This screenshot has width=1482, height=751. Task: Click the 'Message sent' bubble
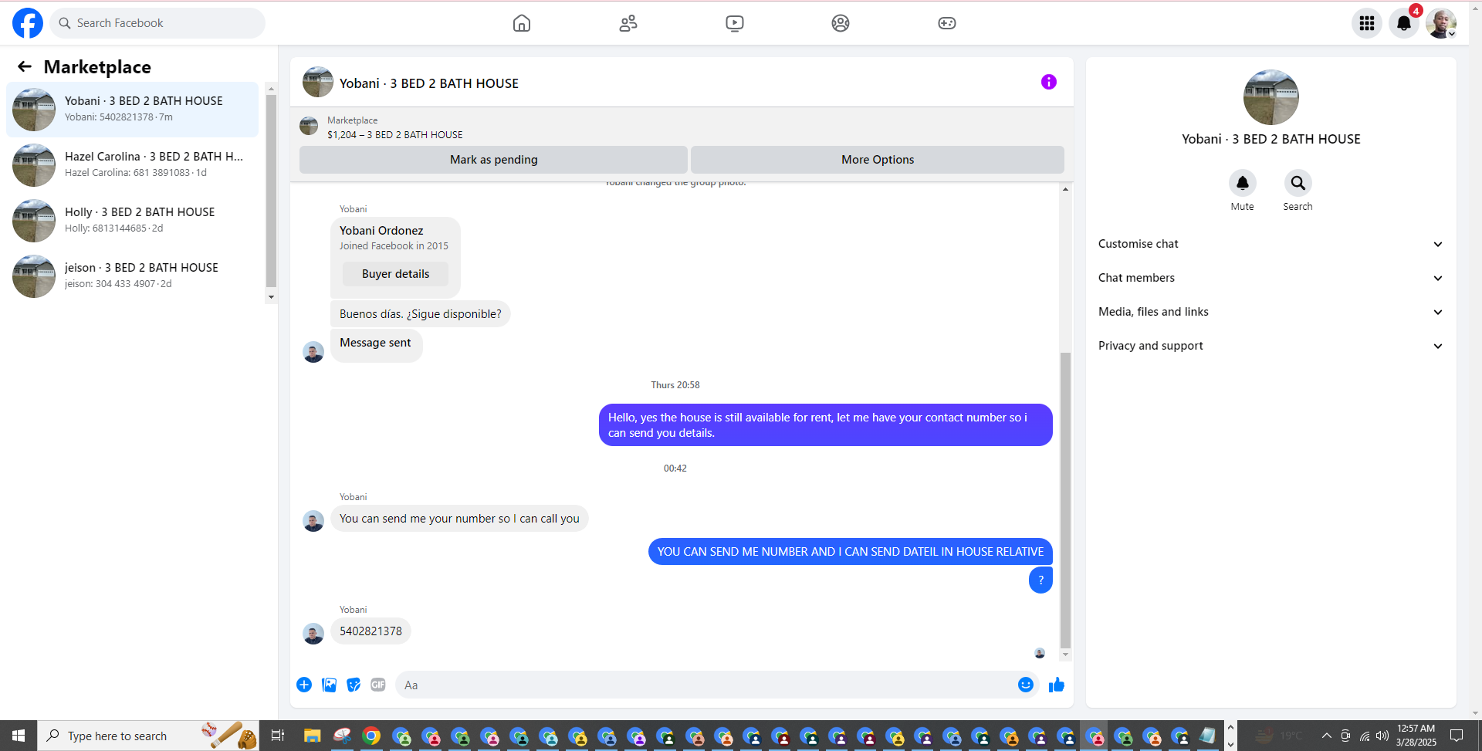coord(376,345)
